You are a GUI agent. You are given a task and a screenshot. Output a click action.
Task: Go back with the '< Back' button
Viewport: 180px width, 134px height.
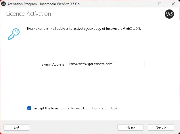click(130, 127)
